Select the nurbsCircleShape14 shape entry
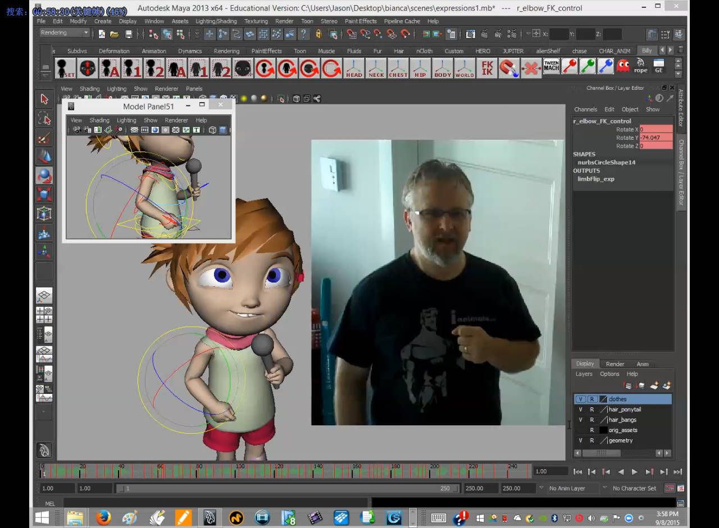The image size is (719, 528). point(606,162)
